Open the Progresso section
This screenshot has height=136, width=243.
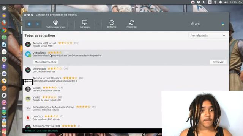tap(131, 24)
